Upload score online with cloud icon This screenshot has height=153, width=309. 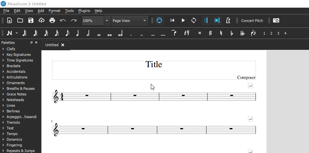coord(41,20)
